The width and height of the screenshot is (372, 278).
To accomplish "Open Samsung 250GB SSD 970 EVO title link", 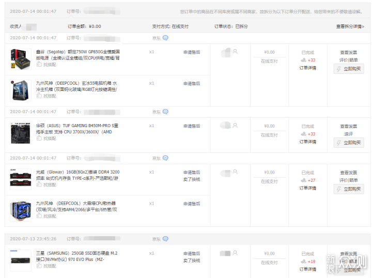I will coord(76,256).
